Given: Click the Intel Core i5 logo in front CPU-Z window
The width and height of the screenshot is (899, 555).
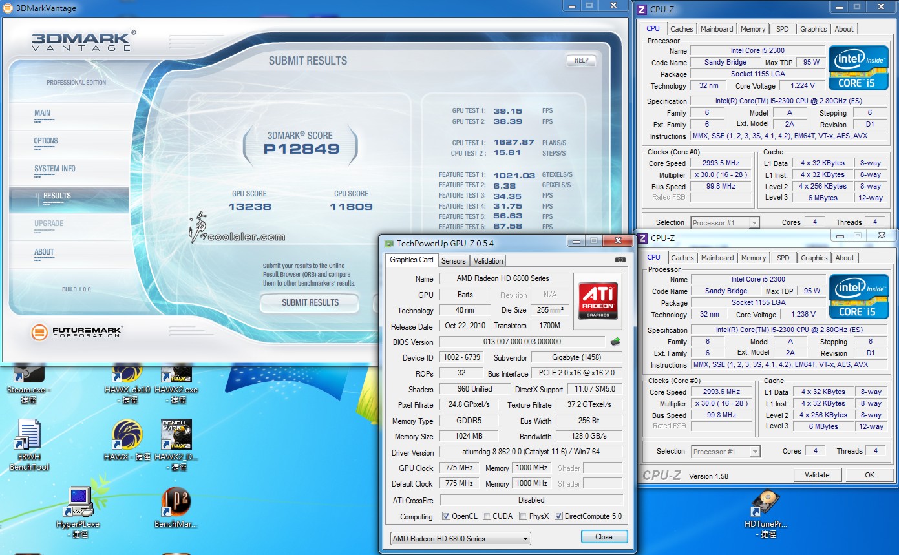Looking at the screenshot, I should coord(858,296).
